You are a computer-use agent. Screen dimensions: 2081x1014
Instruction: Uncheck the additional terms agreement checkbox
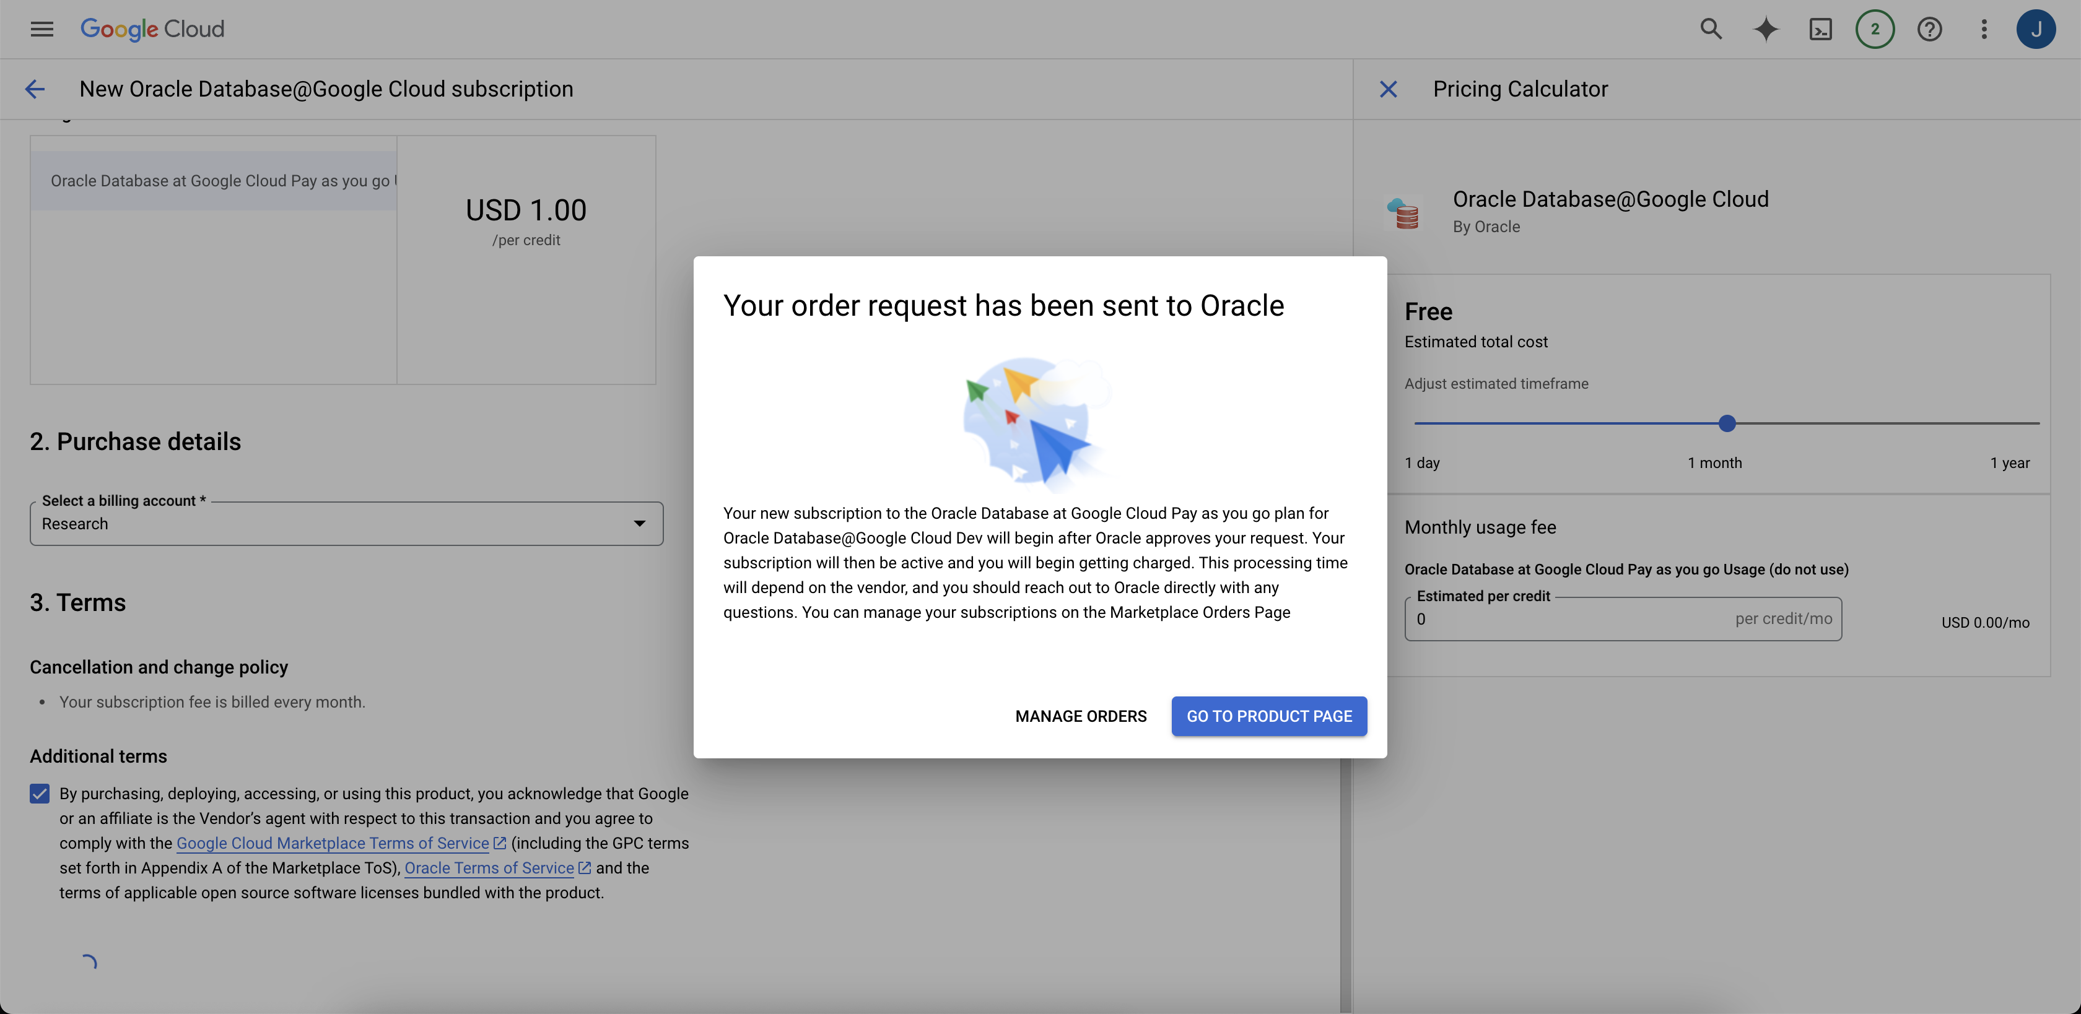(39, 794)
